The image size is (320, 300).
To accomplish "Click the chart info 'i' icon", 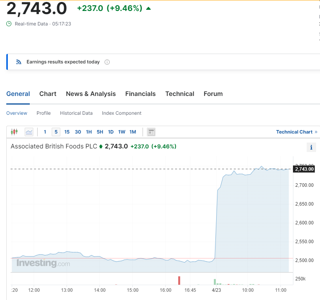I will [311, 147].
